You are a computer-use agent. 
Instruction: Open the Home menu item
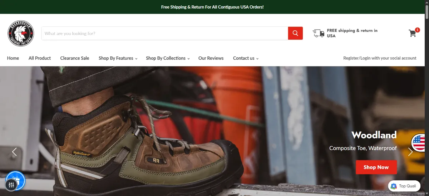coord(13,58)
